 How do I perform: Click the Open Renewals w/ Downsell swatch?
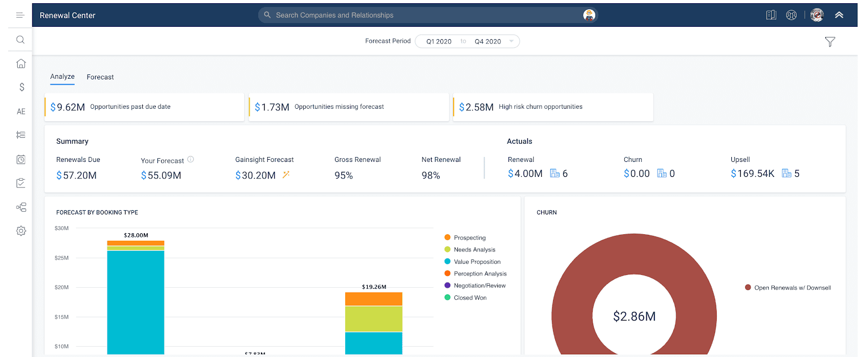tap(748, 288)
